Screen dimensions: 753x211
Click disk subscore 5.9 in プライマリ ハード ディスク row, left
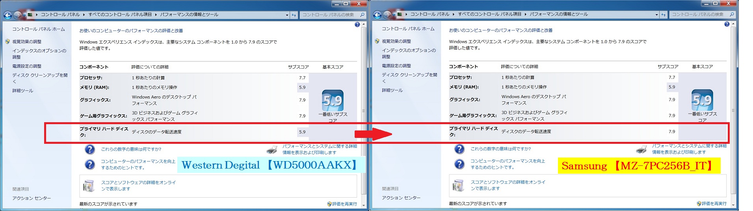(302, 132)
